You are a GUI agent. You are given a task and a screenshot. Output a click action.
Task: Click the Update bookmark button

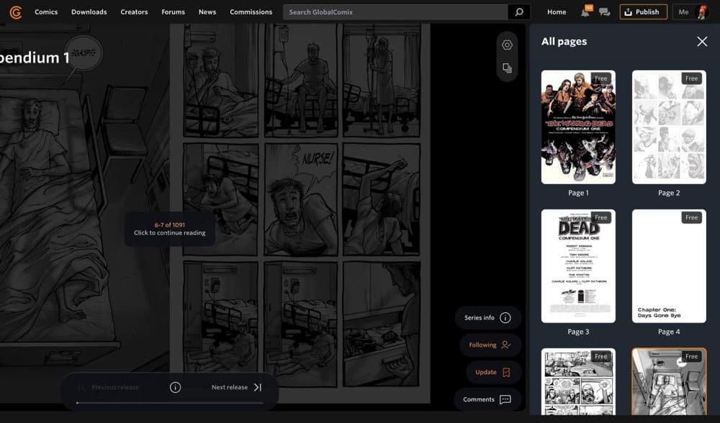[x=494, y=372]
